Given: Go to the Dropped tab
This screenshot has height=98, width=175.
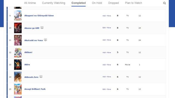Looking at the screenshot, I should pyautogui.click(x=113, y=3).
